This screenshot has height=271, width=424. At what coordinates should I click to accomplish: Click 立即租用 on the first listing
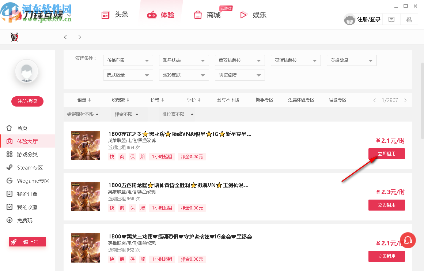click(386, 153)
